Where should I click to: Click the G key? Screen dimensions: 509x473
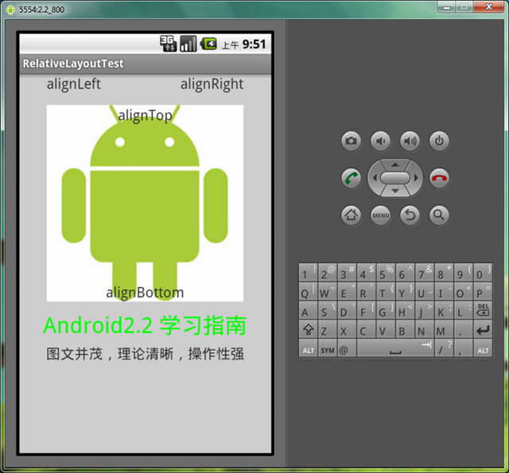pyautogui.click(x=386, y=310)
